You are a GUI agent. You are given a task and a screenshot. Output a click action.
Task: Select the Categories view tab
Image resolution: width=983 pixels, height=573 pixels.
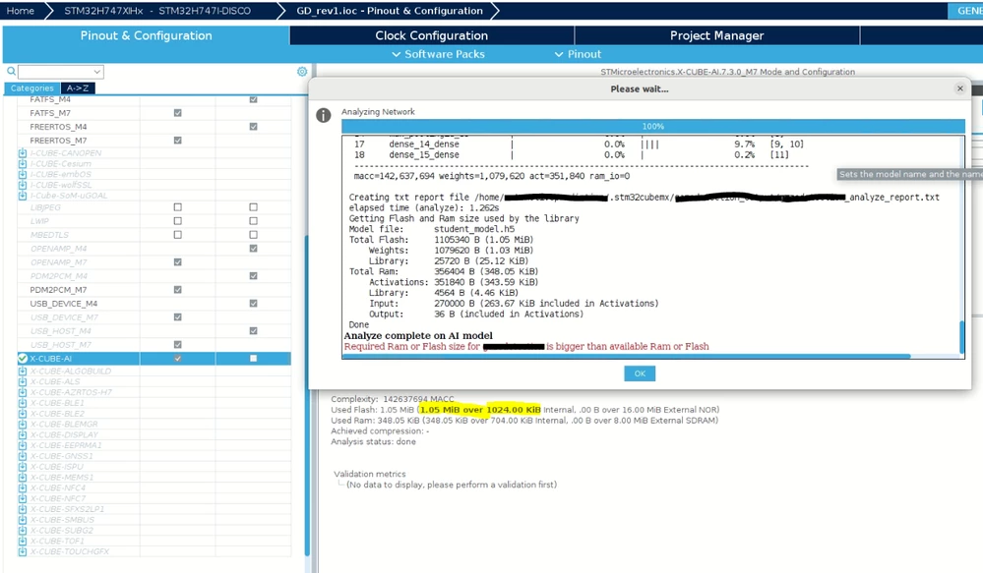(x=31, y=88)
